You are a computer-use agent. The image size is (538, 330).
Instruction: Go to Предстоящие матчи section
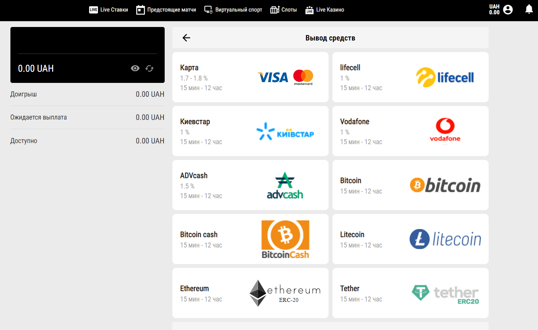tap(166, 10)
